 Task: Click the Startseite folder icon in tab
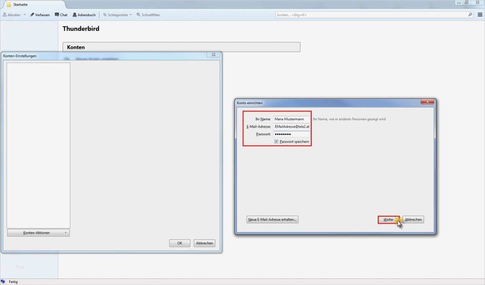pyautogui.click(x=9, y=4)
